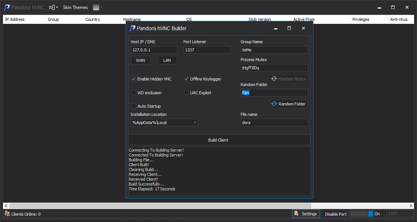Click the port number box in status bar
Screen dimensions: 417x222
click(x=400, y=213)
